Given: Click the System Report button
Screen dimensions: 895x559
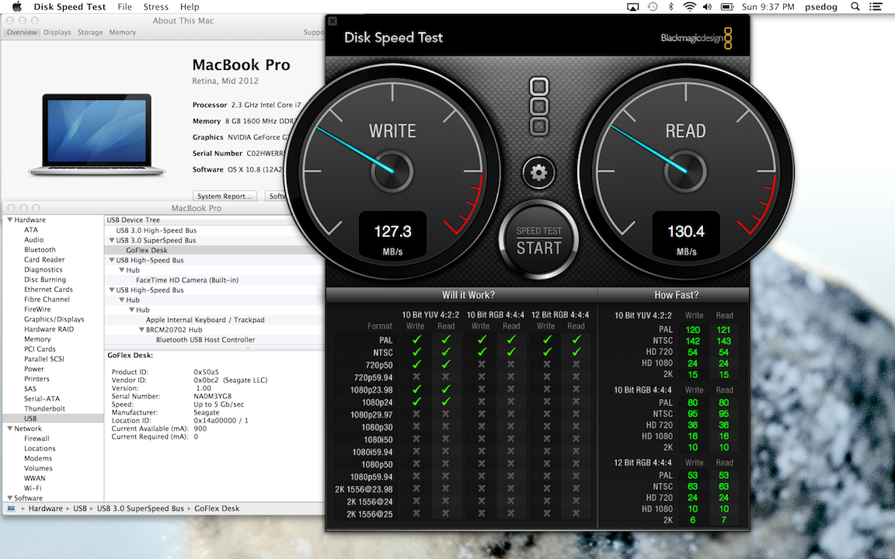Looking at the screenshot, I should pos(225,196).
